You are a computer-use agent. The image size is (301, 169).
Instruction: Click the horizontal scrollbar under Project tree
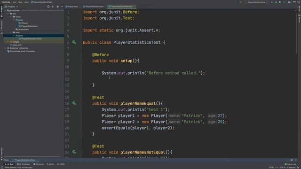pos(32,157)
